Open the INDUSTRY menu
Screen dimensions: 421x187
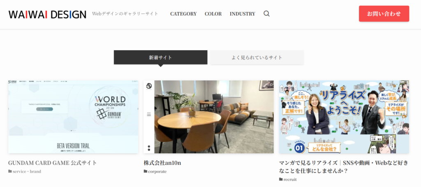point(242,14)
